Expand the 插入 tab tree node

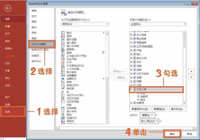click(131, 54)
